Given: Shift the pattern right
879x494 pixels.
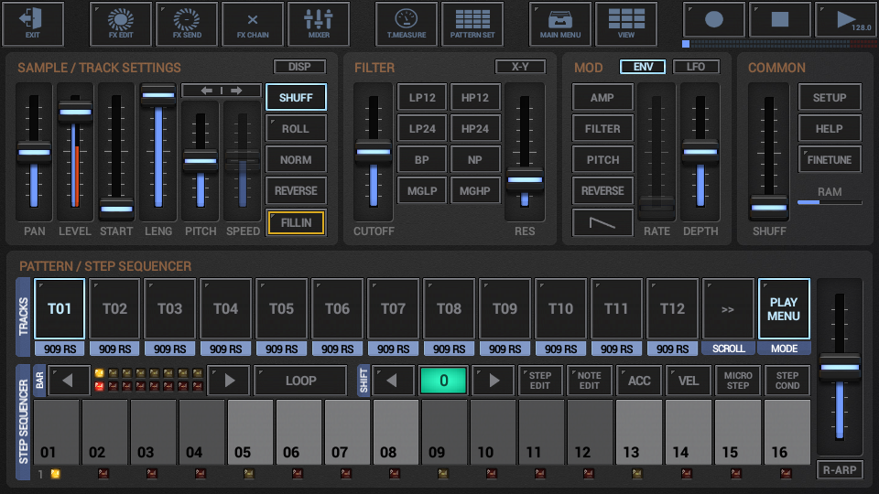Looking at the screenshot, I should 494,381.
